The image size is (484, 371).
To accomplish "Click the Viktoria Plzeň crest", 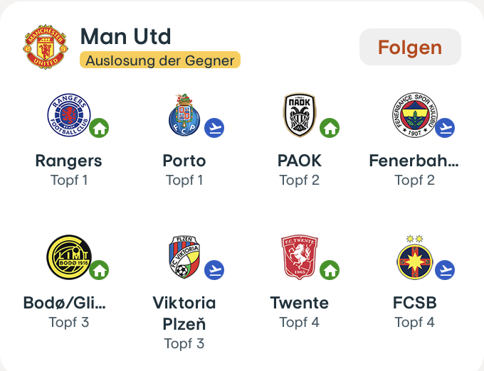I will click(x=184, y=257).
